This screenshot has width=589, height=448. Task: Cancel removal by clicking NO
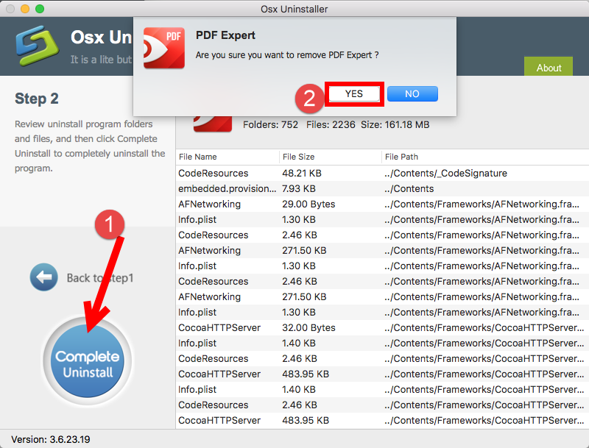point(412,93)
